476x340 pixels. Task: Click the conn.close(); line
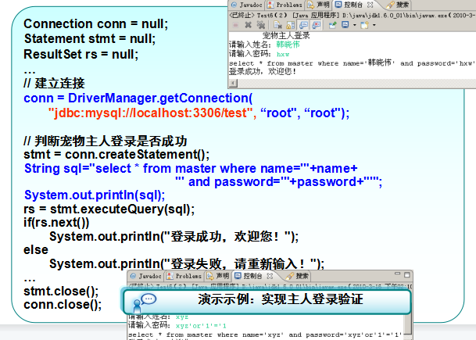(x=63, y=305)
